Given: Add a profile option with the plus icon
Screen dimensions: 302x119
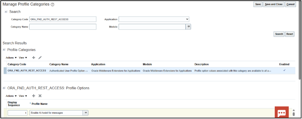Looking at the screenshot, I should pos(34,96).
